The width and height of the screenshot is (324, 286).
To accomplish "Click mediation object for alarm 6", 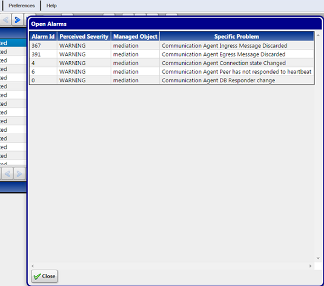I will [x=125, y=71].
